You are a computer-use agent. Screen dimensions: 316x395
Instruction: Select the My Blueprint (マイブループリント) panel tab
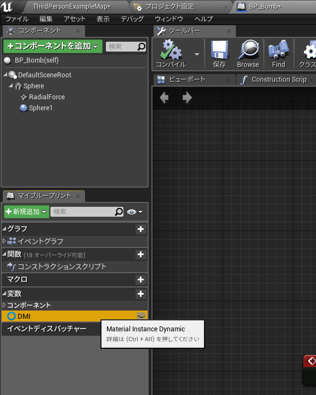[44, 196]
